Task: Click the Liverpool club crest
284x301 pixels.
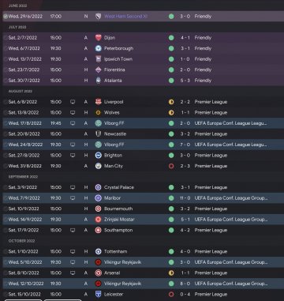Action: 99,102
